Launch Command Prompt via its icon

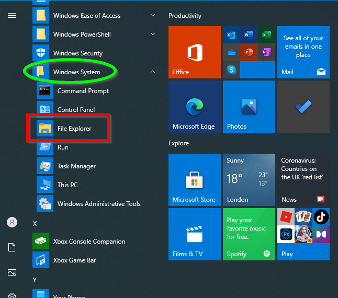(x=45, y=90)
